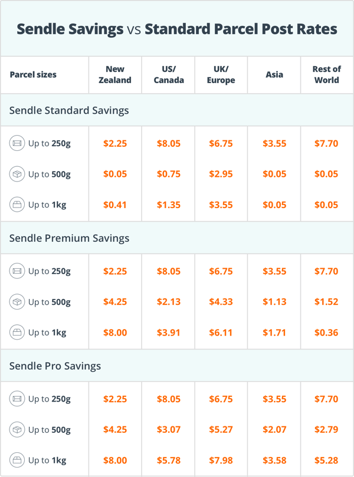Click the $6.11 UK/Europe Premium 1kg value

pyautogui.click(x=221, y=333)
